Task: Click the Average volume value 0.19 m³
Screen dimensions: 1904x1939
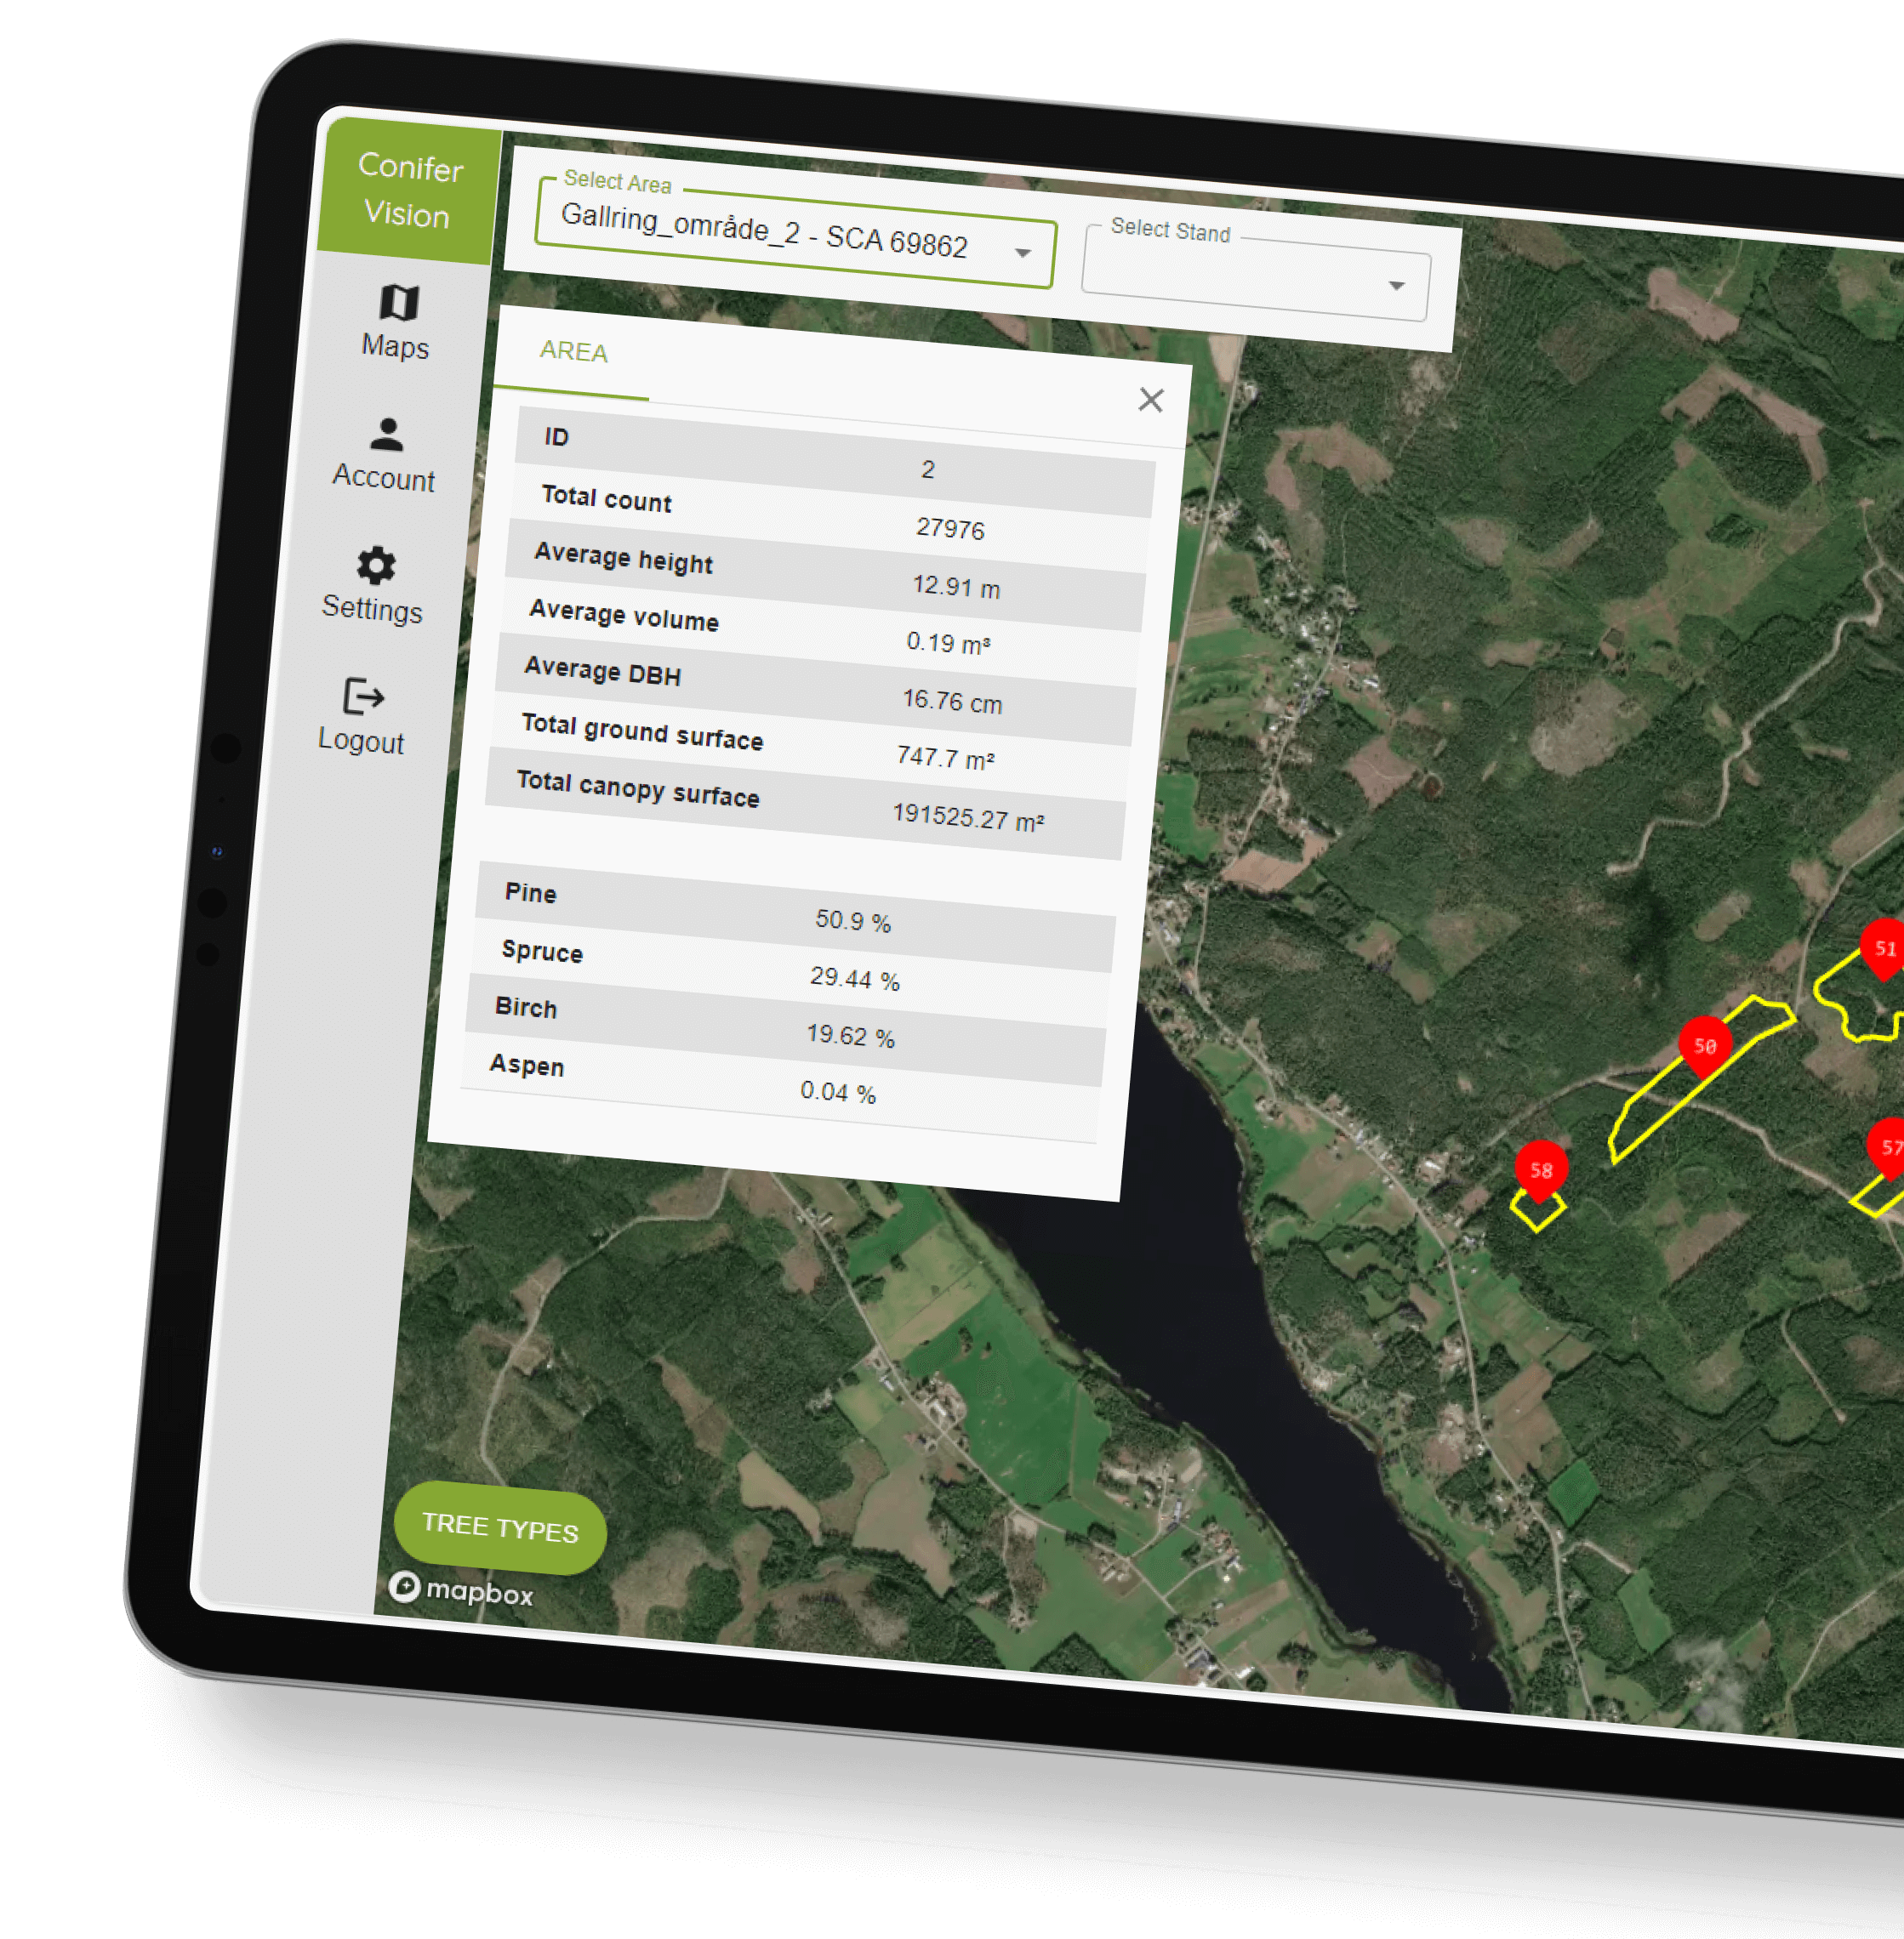Action: tap(947, 643)
